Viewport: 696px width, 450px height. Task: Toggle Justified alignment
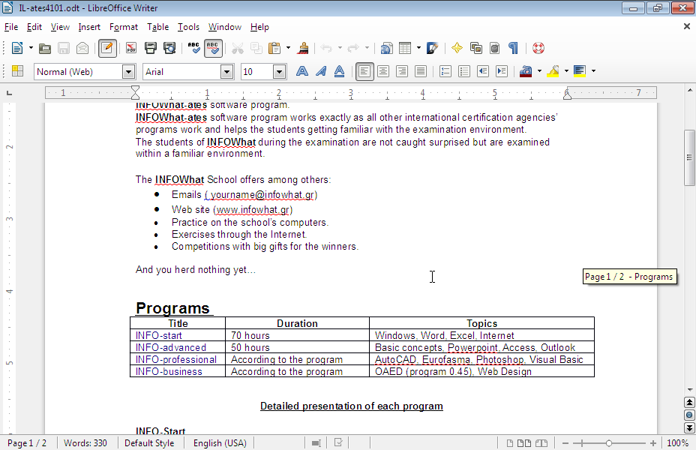(x=420, y=71)
